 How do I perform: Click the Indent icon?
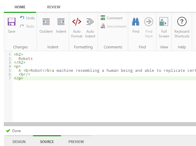[61, 22]
